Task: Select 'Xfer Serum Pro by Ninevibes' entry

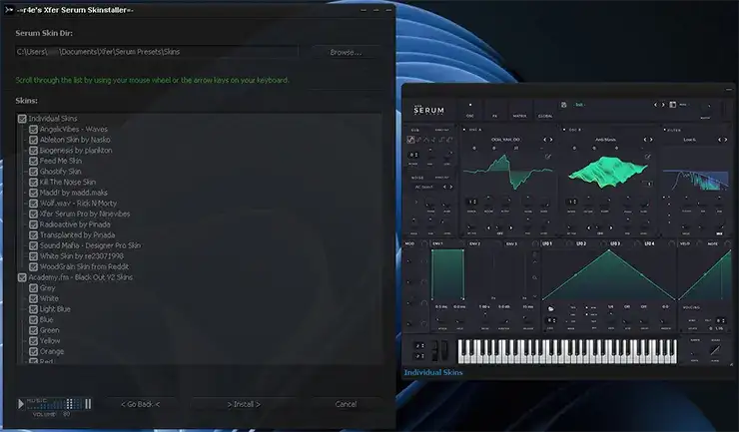Action: [x=85, y=214]
